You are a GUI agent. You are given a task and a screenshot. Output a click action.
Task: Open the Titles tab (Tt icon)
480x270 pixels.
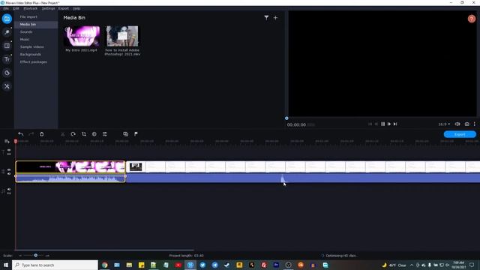tap(7, 59)
